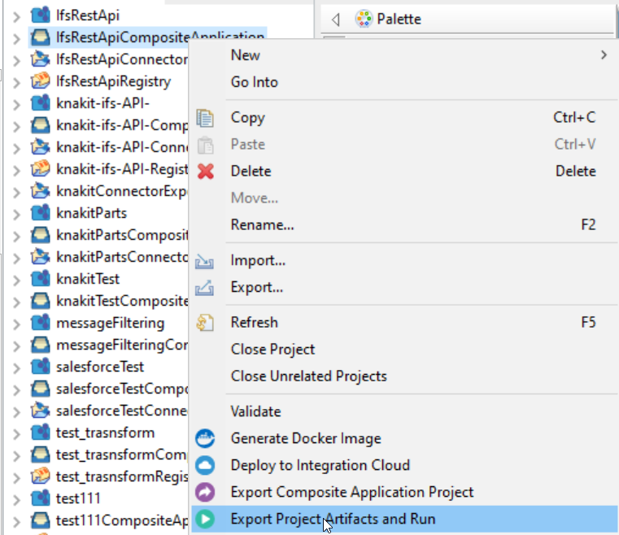This screenshot has height=535, width=619.
Task: Click the Deploy to Integration Cloud icon
Action: pos(206,466)
